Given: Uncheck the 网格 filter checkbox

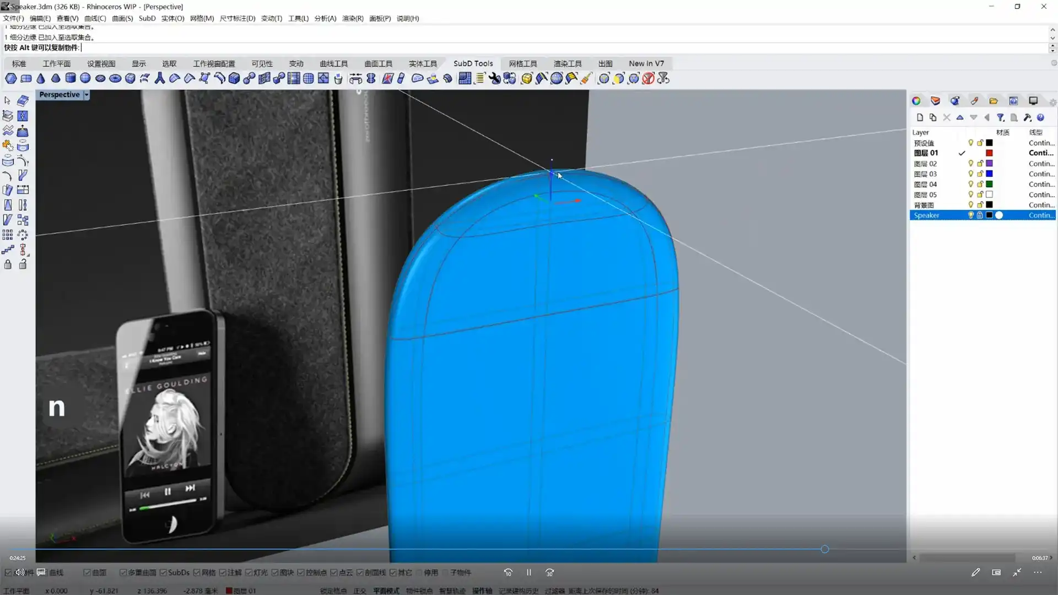Looking at the screenshot, I should [197, 572].
